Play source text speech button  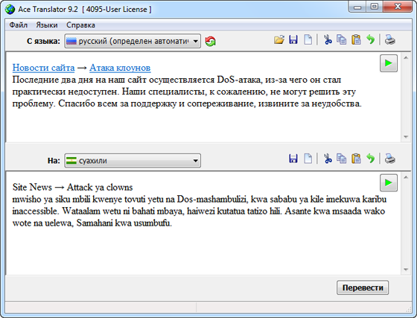click(389, 63)
